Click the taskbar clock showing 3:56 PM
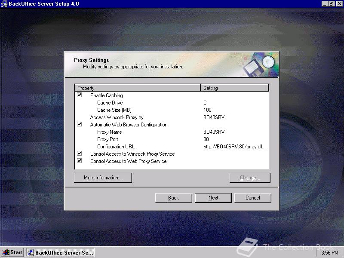The image size is (344, 258). (x=330, y=252)
